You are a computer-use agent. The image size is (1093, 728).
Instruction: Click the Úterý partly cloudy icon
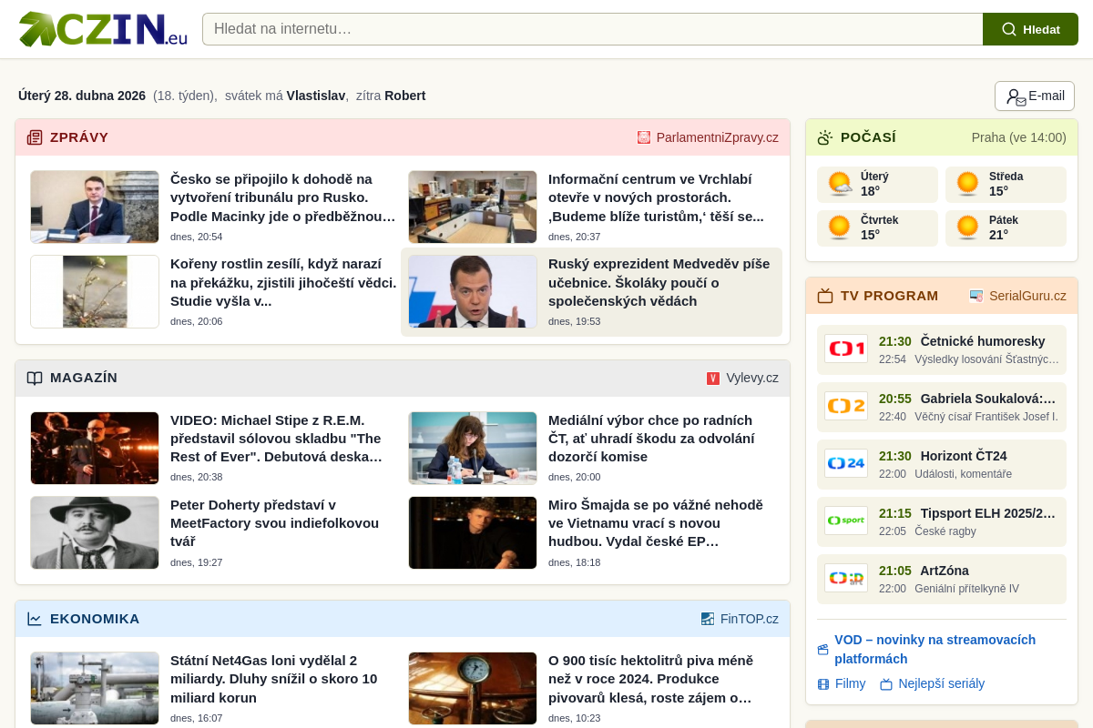840,184
